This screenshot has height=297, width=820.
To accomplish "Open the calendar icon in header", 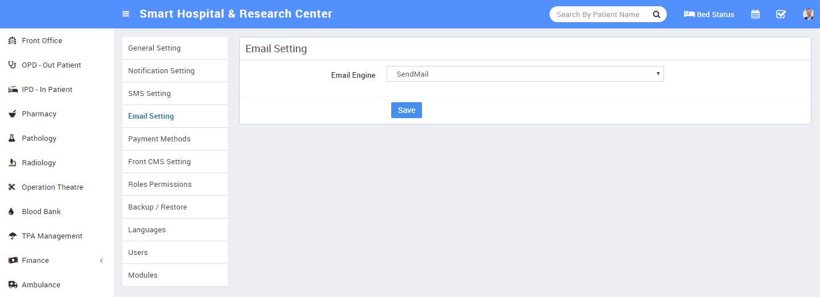I will 755,14.
